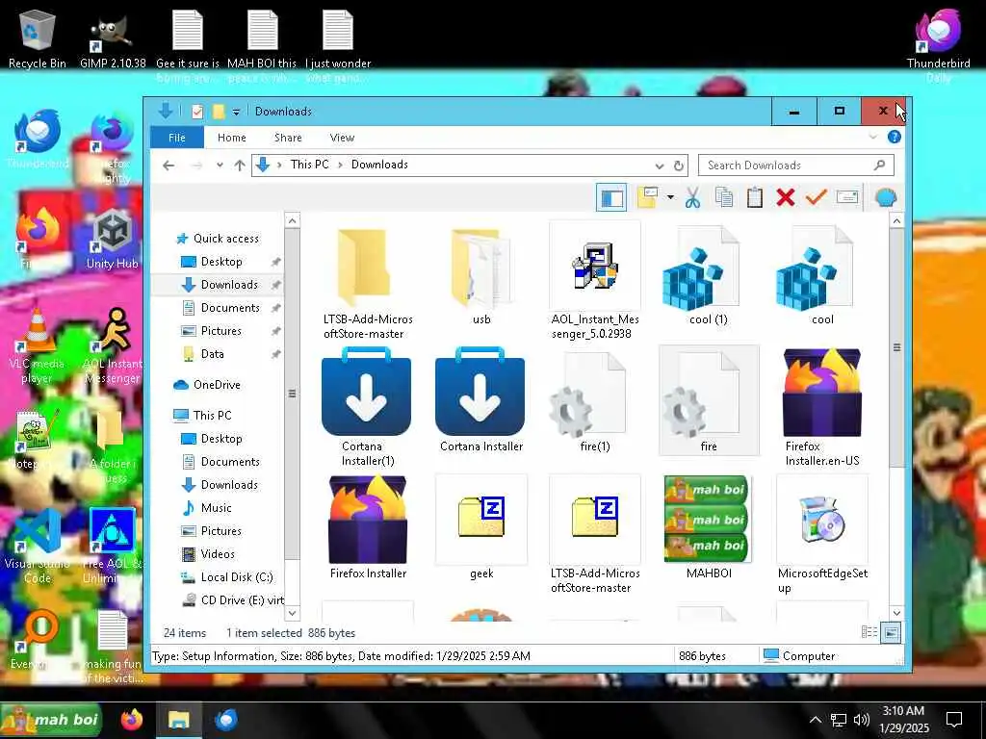The width and height of the screenshot is (986, 739).
Task: Click the search magnifier icon
Action: click(880, 166)
